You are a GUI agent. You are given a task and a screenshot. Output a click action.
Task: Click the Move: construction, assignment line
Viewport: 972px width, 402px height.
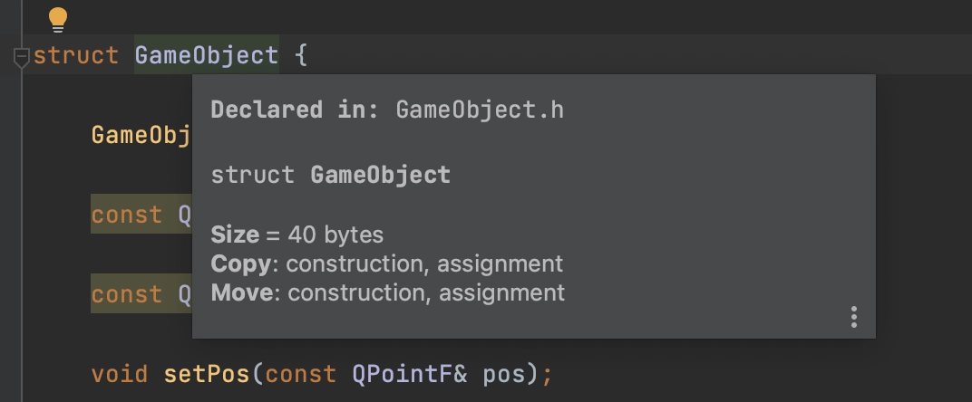388,292
